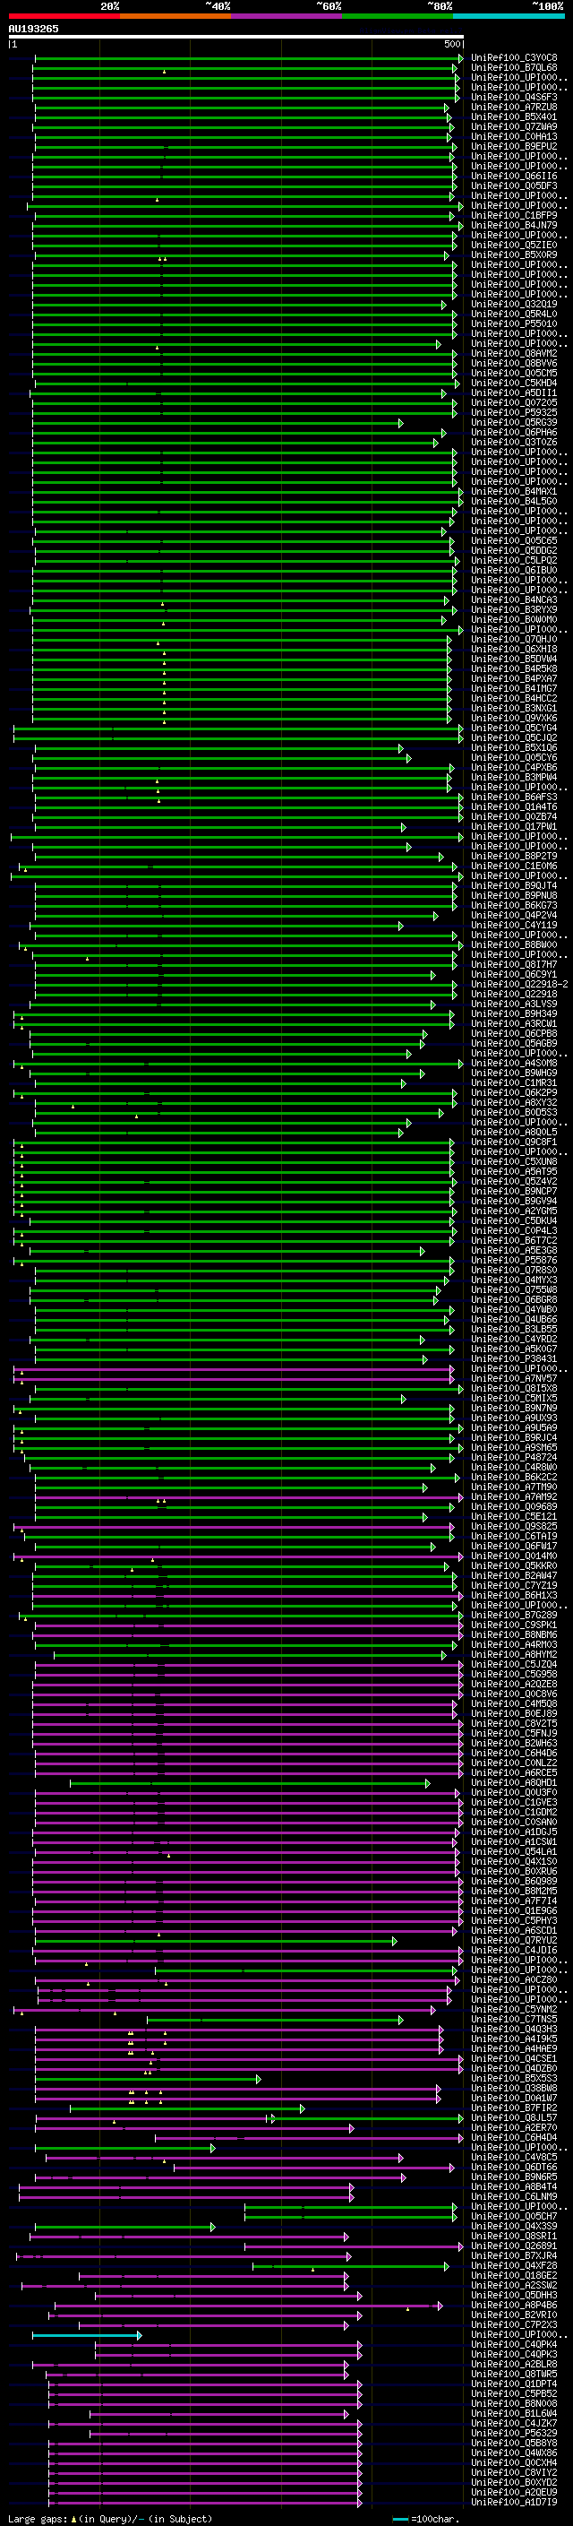
Task: Select the UniRef100_Q9VXK6 label
Action: 514,719
